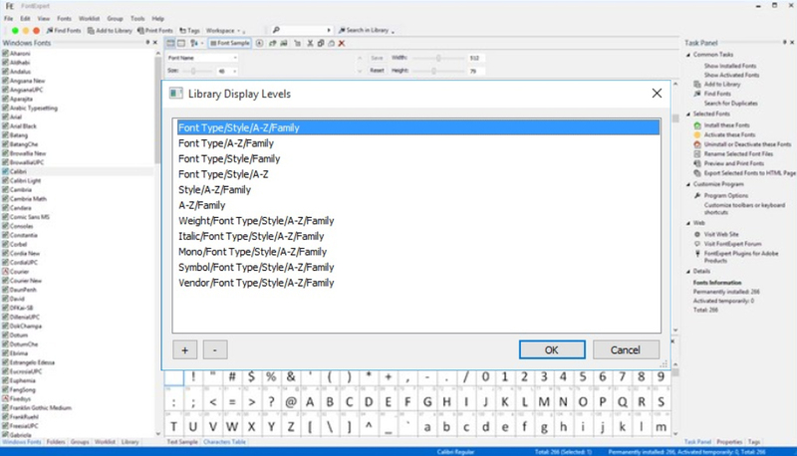Click Program Options in Task Panel
Viewport: 797px width, 456px height.
(x=726, y=195)
